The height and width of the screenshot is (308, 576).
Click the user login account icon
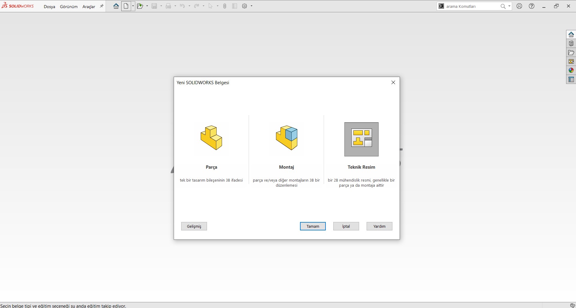click(519, 6)
